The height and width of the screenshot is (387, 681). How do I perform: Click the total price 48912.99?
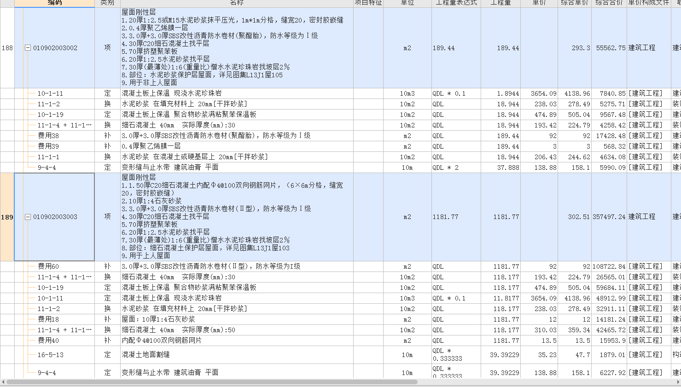611,298
